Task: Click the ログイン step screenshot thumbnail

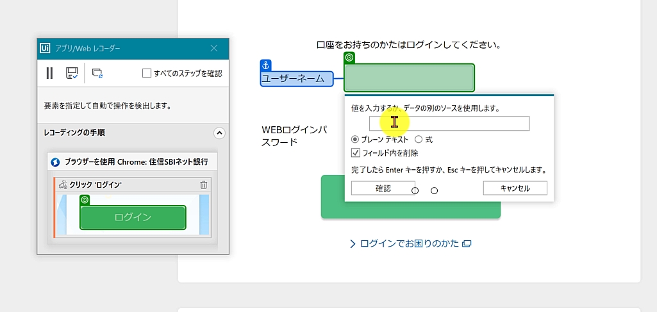Action: (132, 216)
